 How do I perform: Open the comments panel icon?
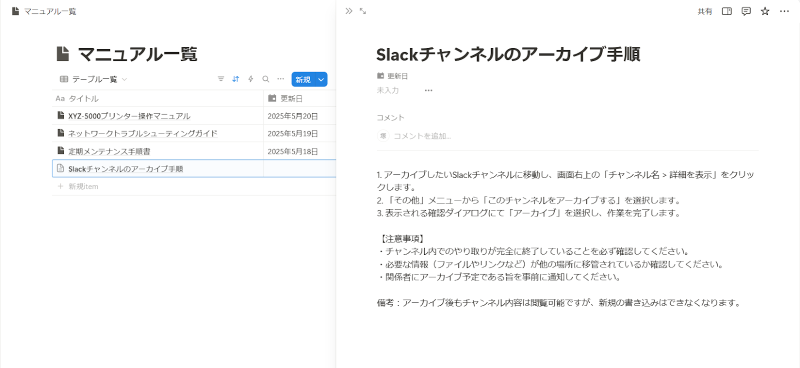point(746,11)
